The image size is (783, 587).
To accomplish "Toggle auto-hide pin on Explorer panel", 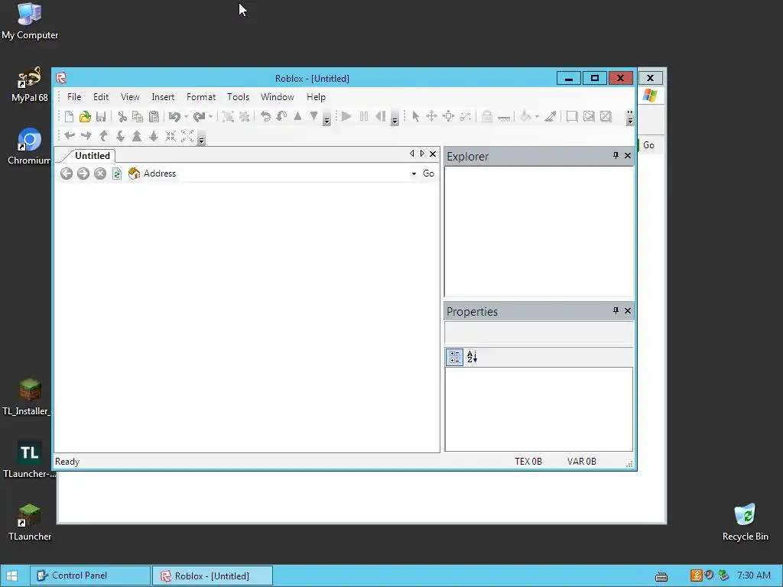I will (616, 156).
